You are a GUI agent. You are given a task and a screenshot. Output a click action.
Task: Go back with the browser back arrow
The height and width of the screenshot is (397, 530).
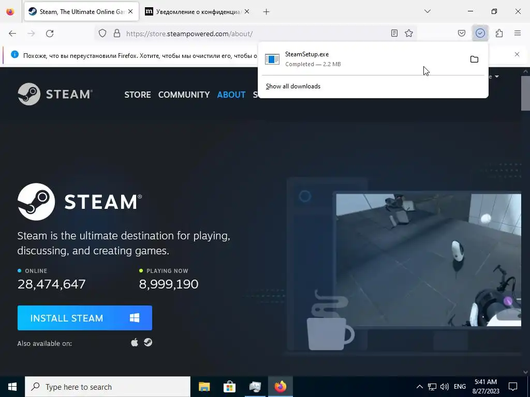(x=12, y=34)
